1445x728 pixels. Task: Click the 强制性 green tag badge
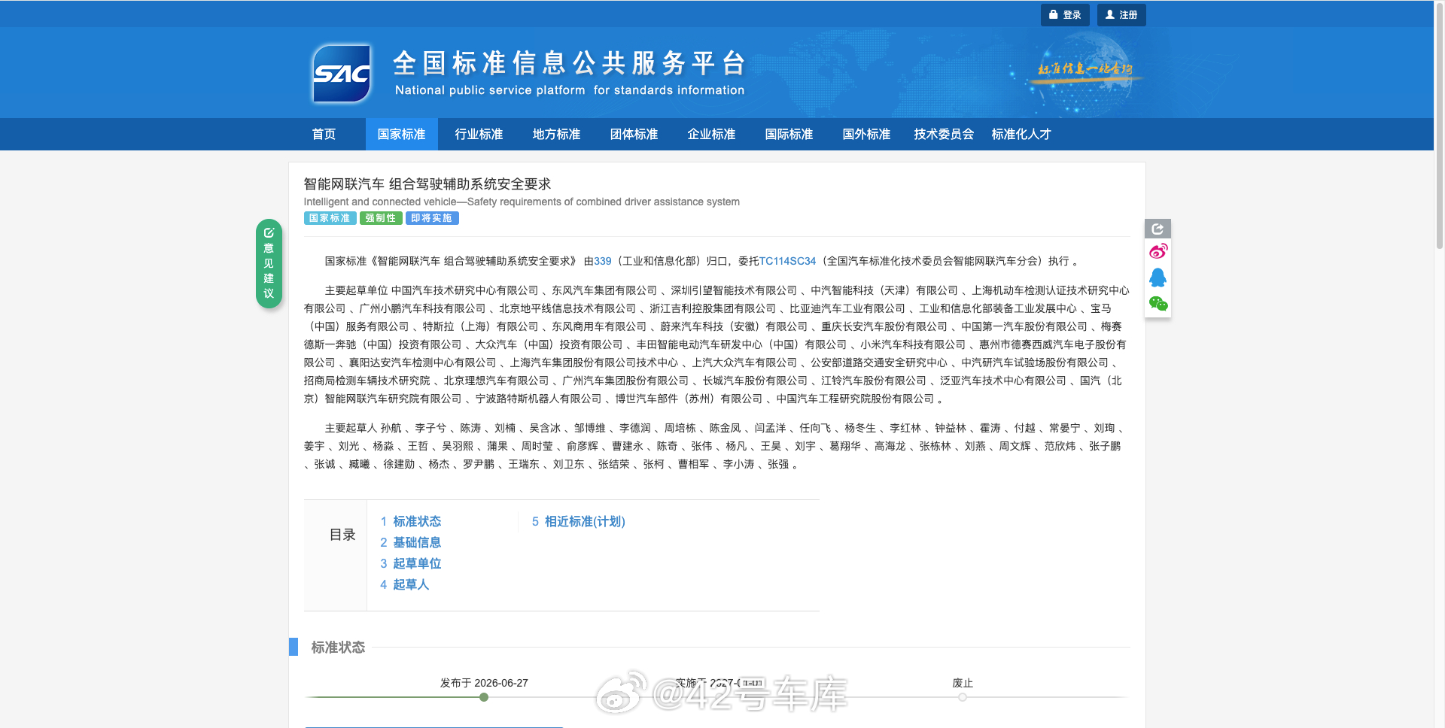click(381, 218)
